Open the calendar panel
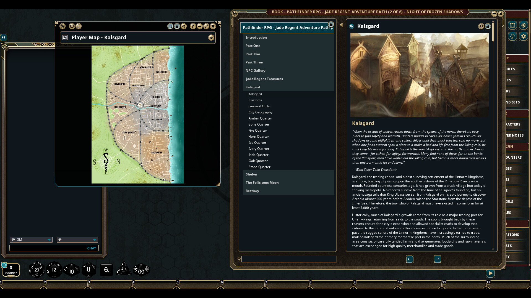The image size is (531, 298). pos(512,25)
